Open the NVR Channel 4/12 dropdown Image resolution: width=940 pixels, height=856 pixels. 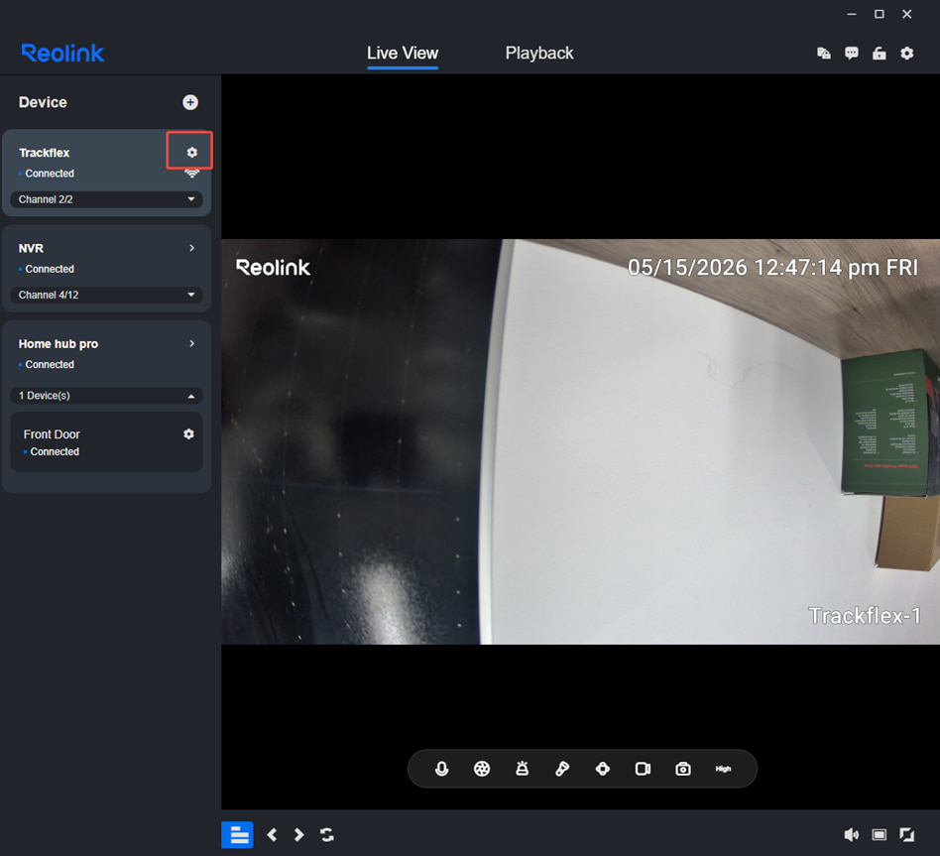click(x=107, y=295)
